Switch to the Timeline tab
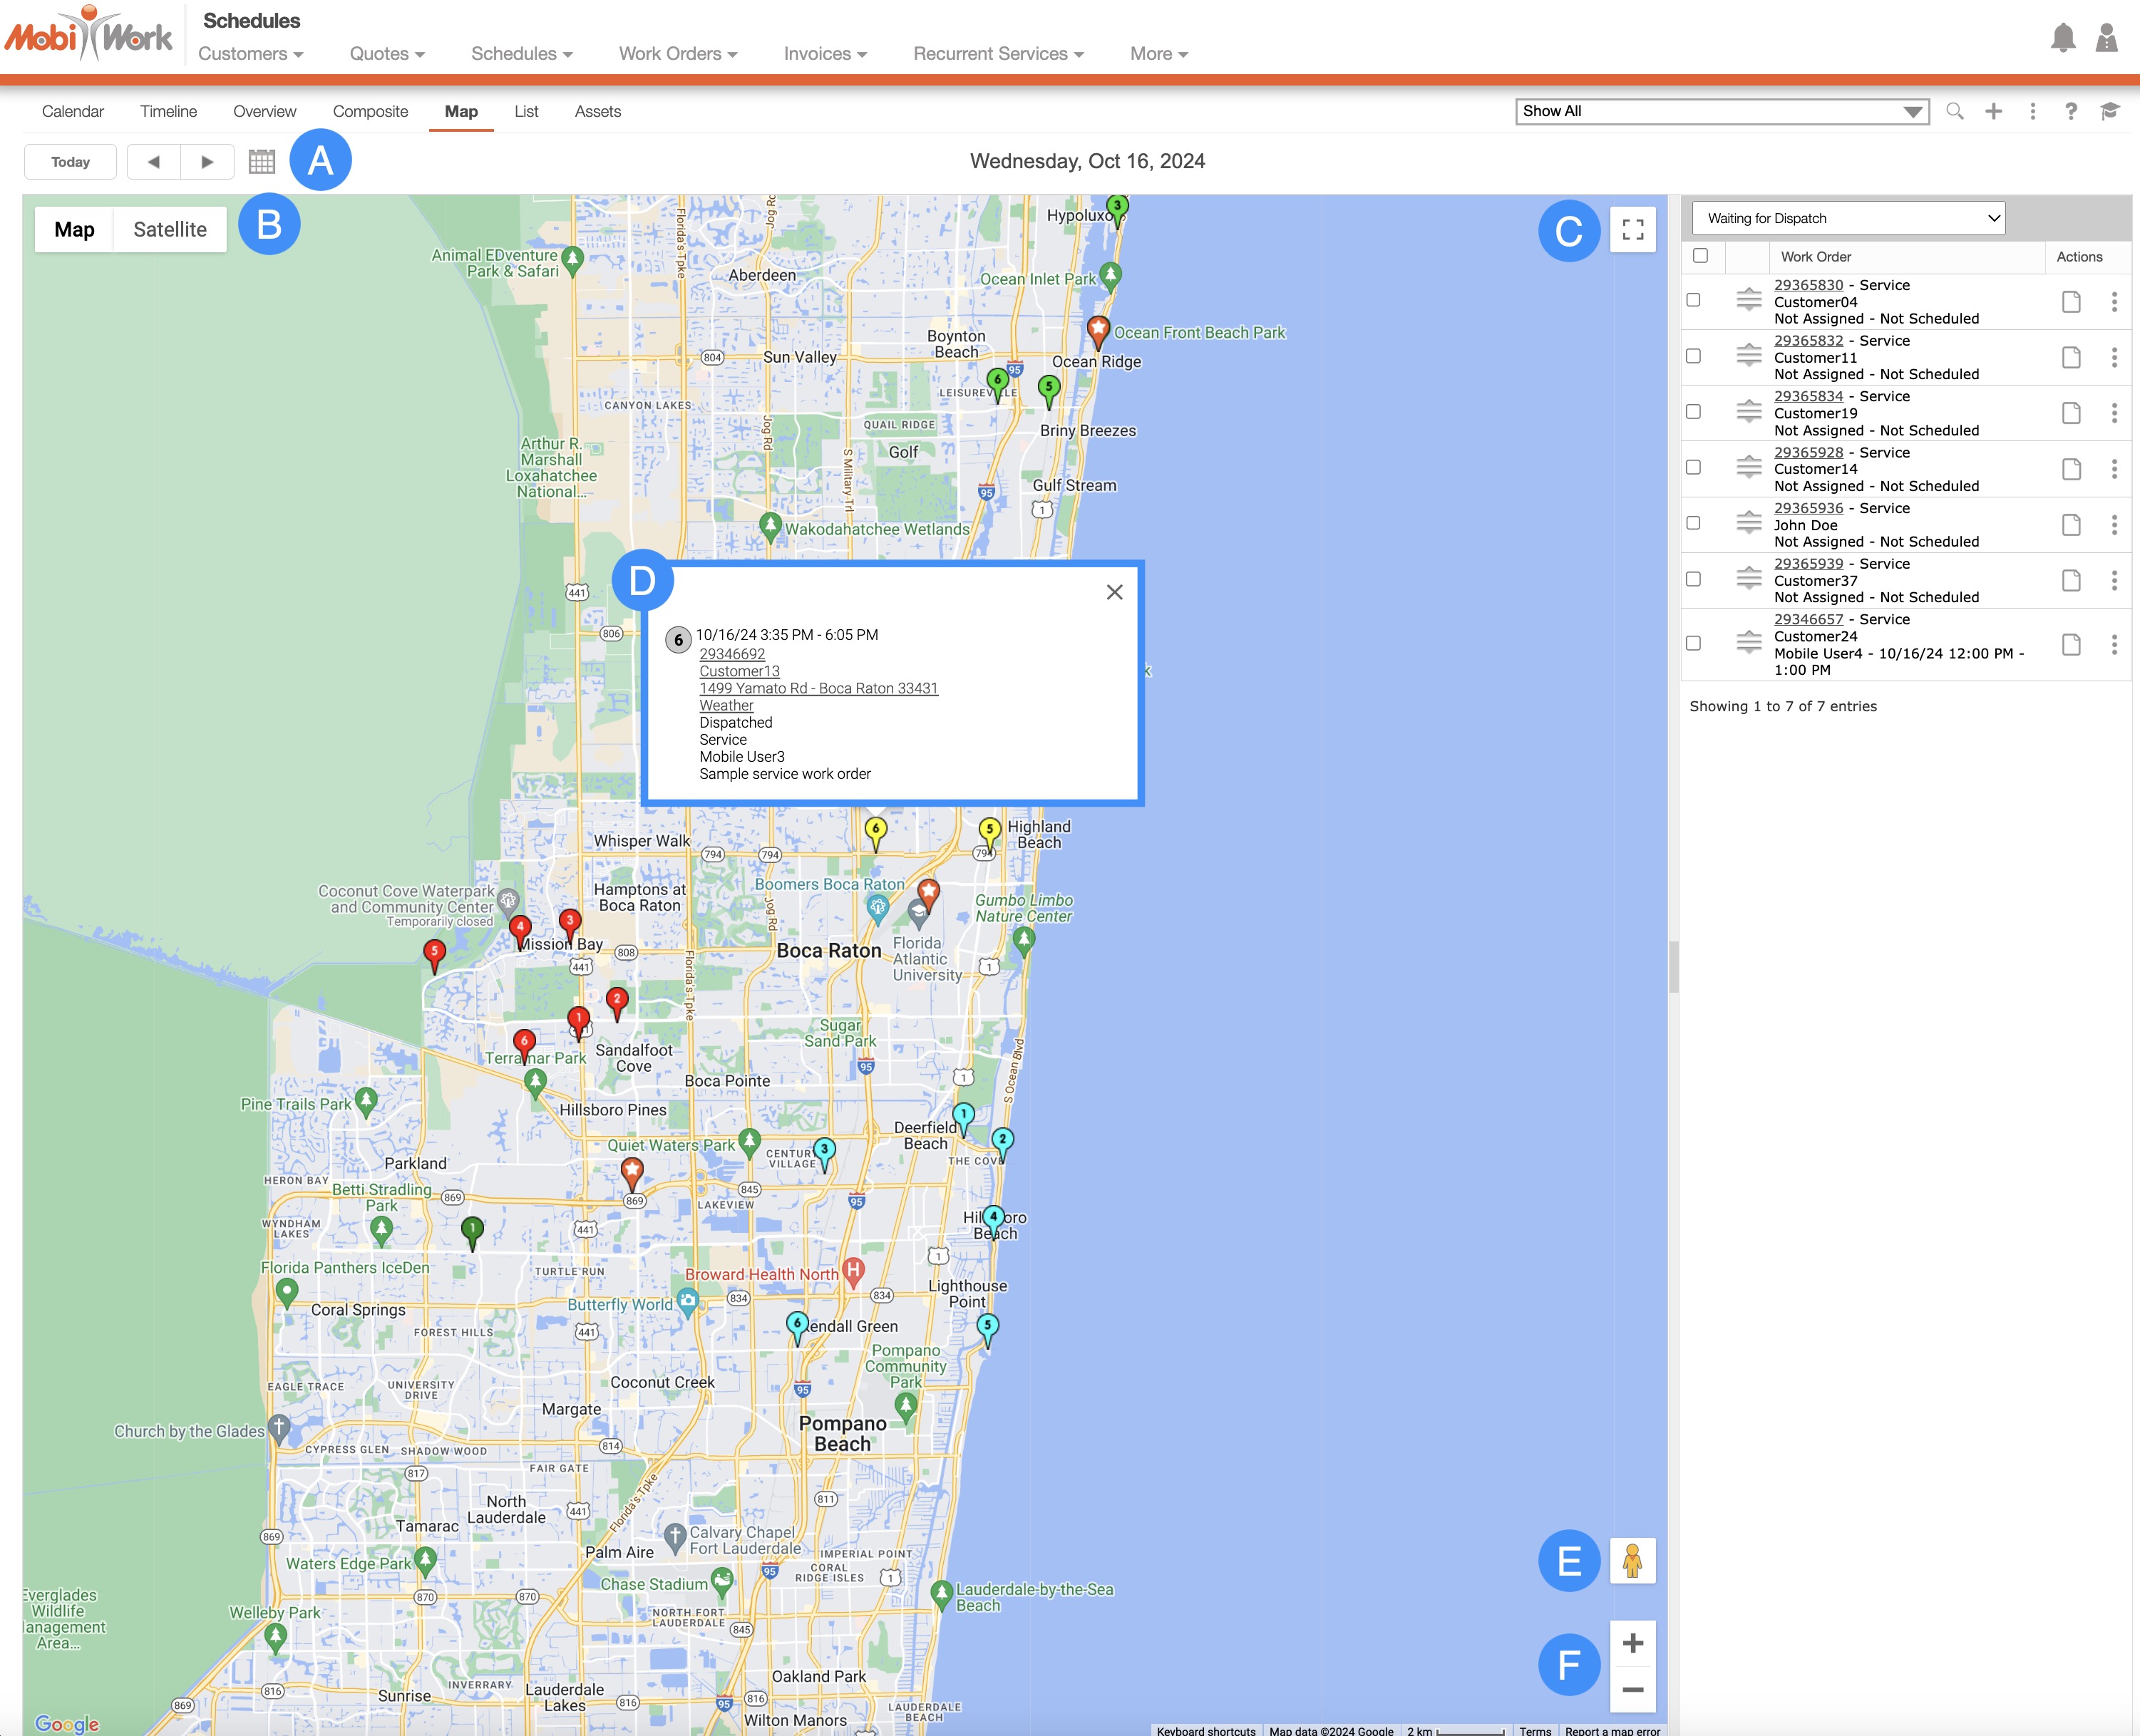 pyautogui.click(x=168, y=111)
